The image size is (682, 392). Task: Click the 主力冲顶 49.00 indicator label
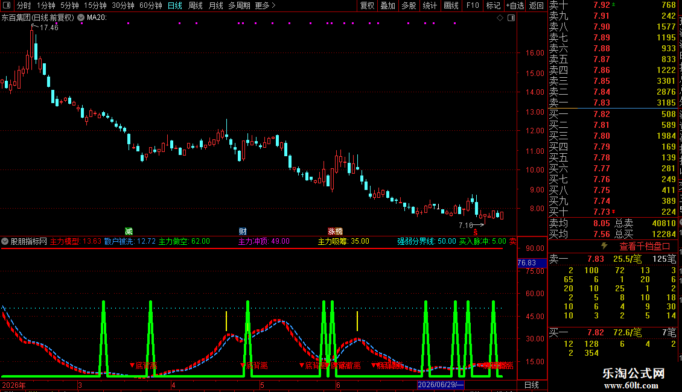point(264,241)
